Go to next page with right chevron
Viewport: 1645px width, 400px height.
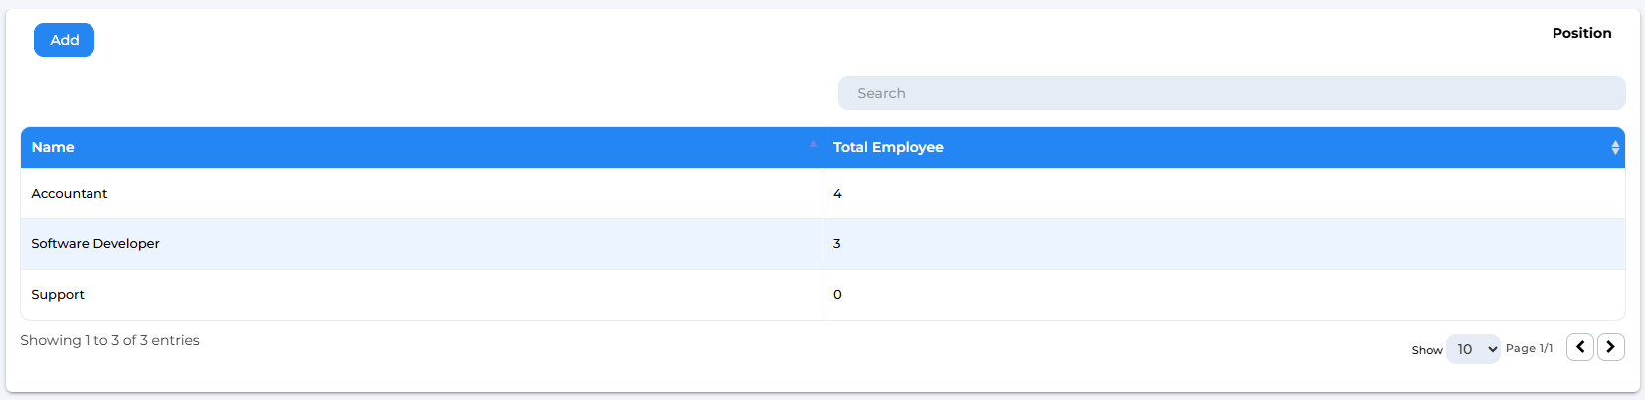pyautogui.click(x=1610, y=347)
